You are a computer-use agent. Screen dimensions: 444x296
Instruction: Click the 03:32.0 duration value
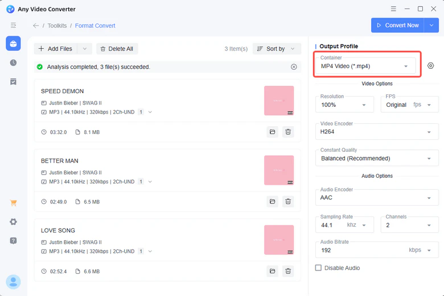58,132
